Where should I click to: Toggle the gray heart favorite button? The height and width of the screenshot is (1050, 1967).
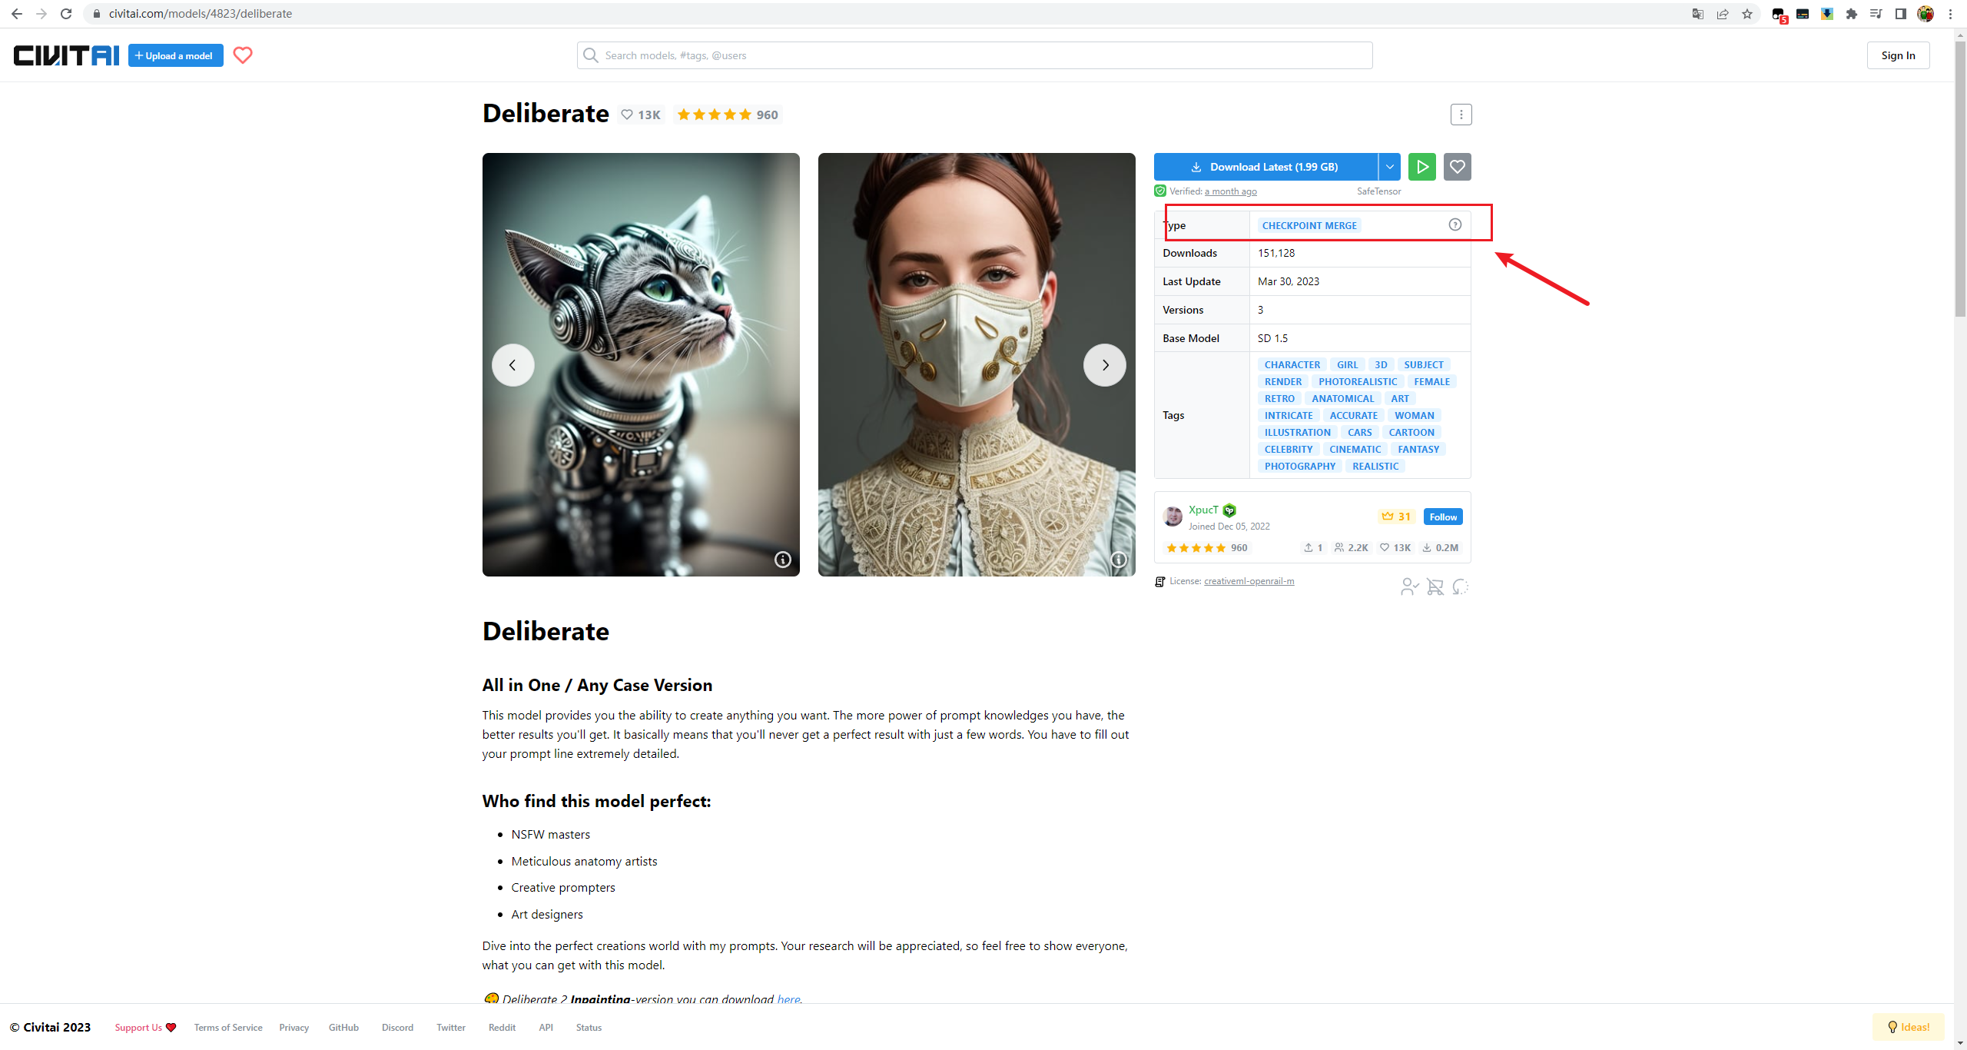pyautogui.click(x=1457, y=167)
